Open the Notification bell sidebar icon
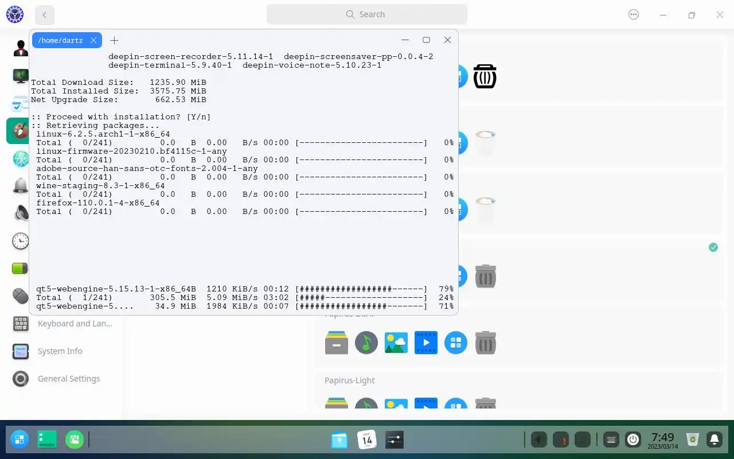The image size is (734, 459). [x=21, y=186]
